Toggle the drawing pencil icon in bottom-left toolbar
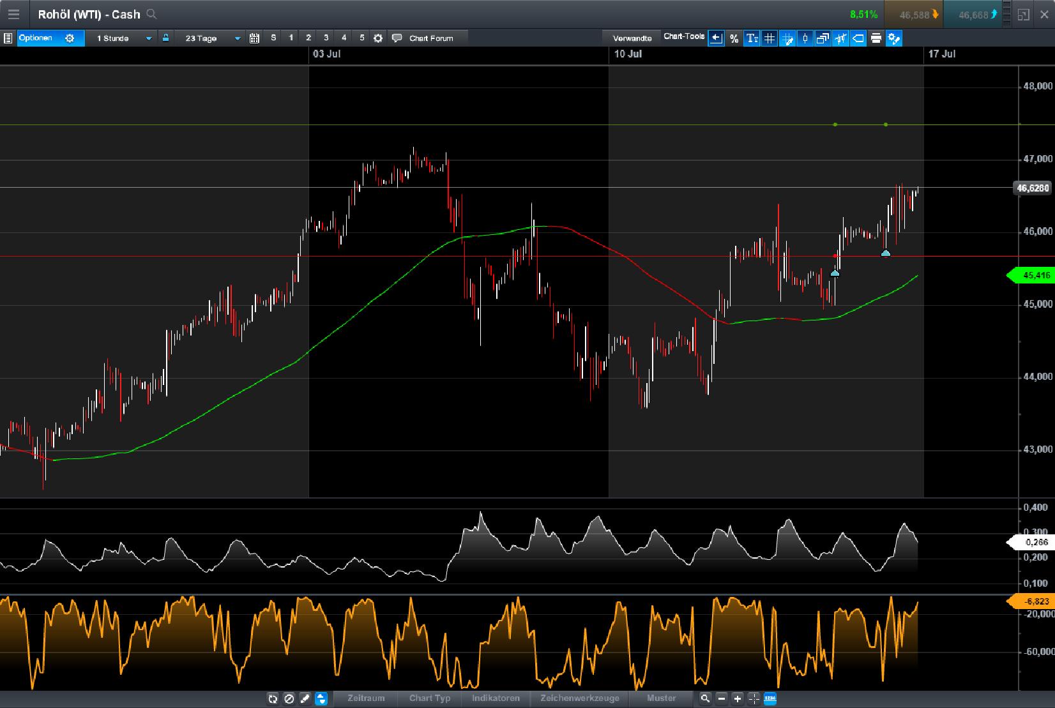This screenshot has height=708, width=1055. [x=304, y=698]
